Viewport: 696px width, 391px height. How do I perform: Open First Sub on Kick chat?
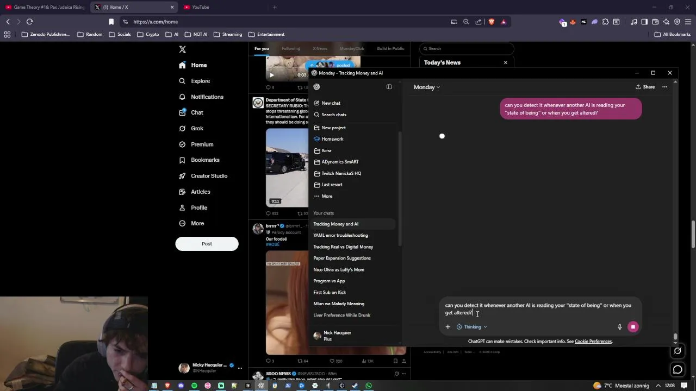coord(330,293)
